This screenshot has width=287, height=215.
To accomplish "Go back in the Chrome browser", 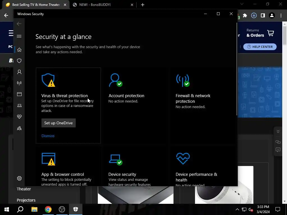I will [6, 16].
